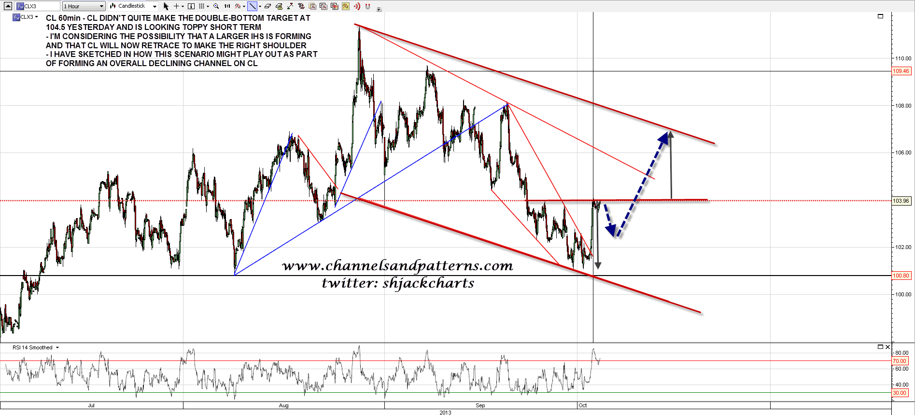The height and width of the screenshot is (415, 915).
Task: Click the red magnet snap icon
Action: (x=367, y=6)
